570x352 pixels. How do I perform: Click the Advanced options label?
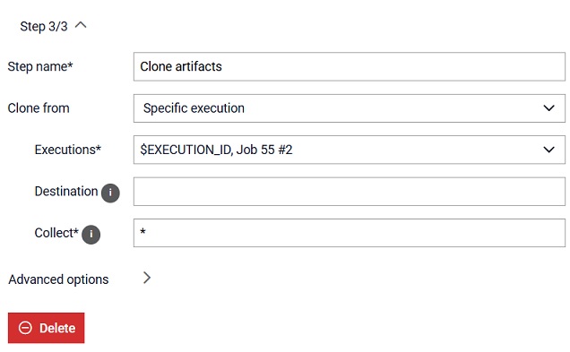coord(58,279)
